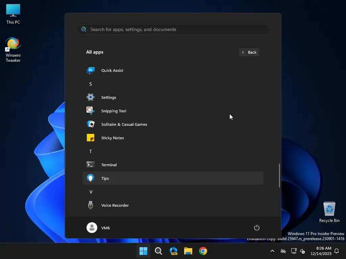Click the search magnifier icon in Start
Image resolution: width=346 pixels, height=259 pixels.
(x=84, y=29)
